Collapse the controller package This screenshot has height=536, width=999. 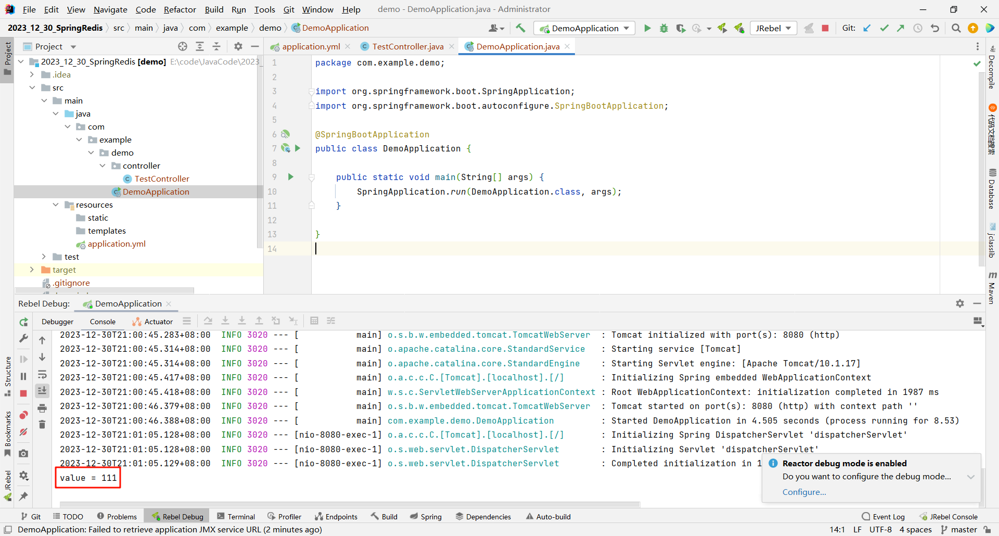coord(103,165)
